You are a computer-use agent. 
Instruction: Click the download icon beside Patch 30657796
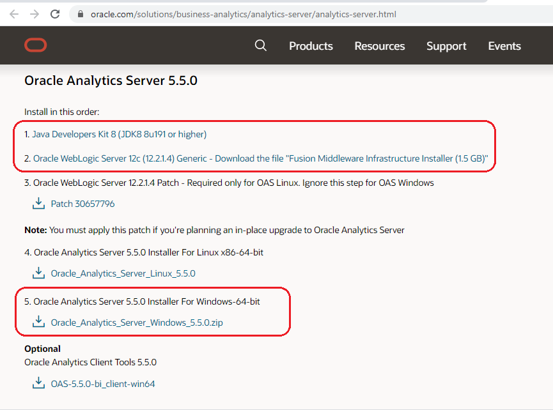(x=38, y=202)
